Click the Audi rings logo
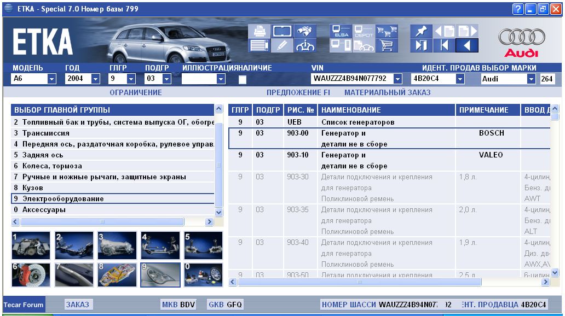Screen dimensions: 565x316 (x=521, y=37)
